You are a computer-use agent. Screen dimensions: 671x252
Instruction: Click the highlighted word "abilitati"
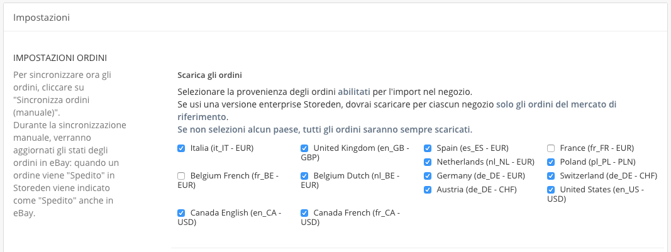[x=354, y=92]
